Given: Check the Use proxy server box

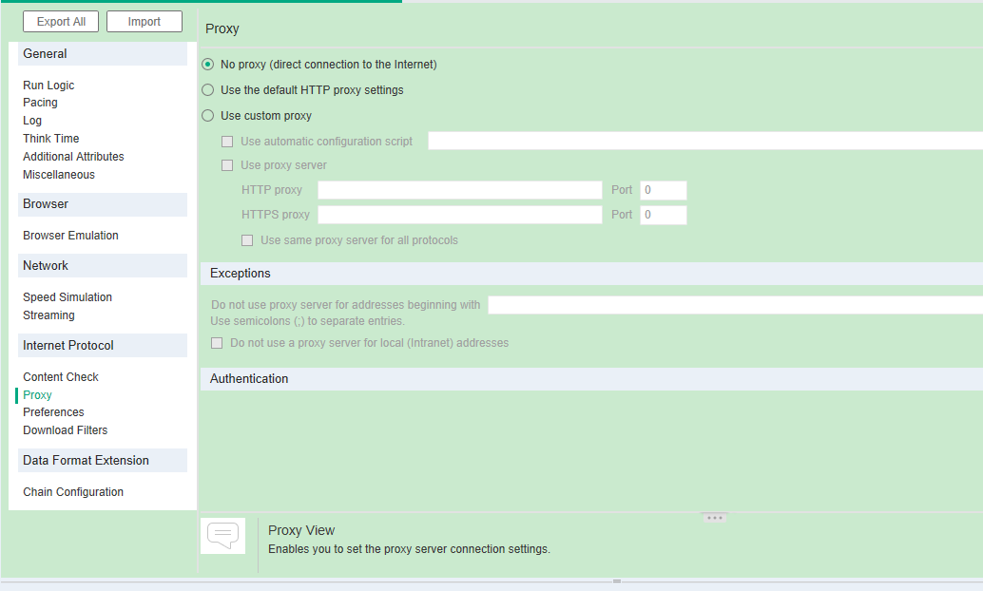Looking at the screenshot, I should [x=227, y=165].
